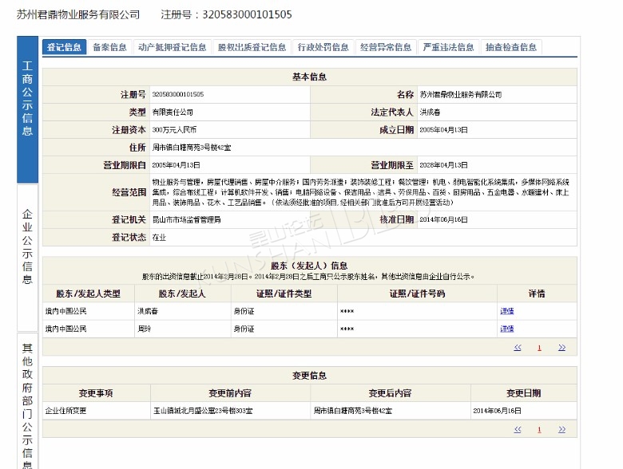This screenshot has height=469, width=623.
Task: Click the 变更信息 section header
Action: [310, 376]
